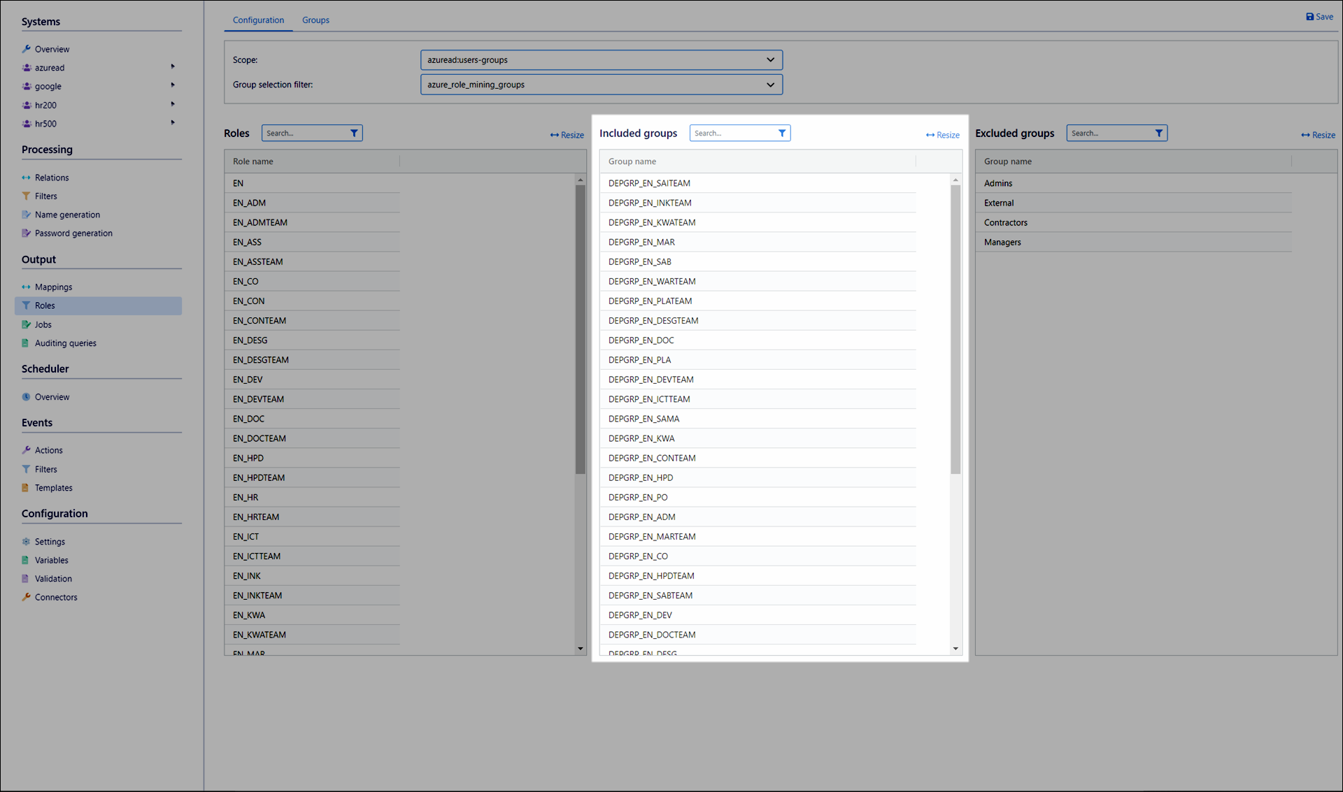This screenshot has height=792, width=1343.
Task: Click the Save disk icon
Action: tap(1309, 17)
